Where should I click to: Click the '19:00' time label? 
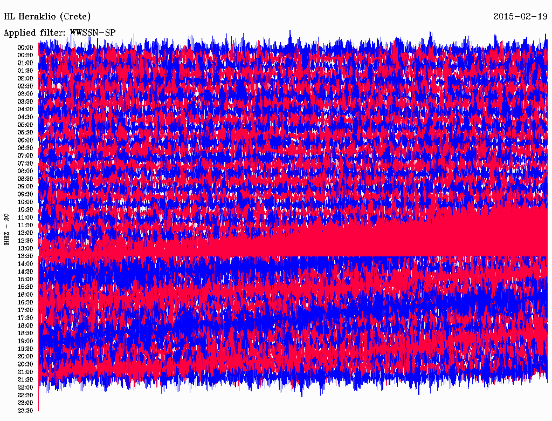25,341
